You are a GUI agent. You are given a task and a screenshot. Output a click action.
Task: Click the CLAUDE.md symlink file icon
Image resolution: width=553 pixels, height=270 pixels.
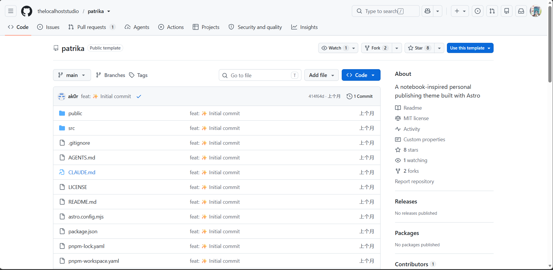pyautogui.click(x=62, y=172)
